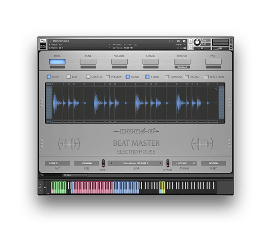Click the camera snapshot icon in header
271x245 pixels.
pyautogui.click(x=178, y=41)
